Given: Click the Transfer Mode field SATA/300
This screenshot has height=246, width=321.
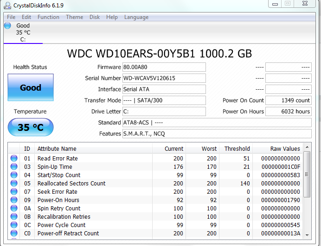Looking at the screenshot, I should coord(164,100).
